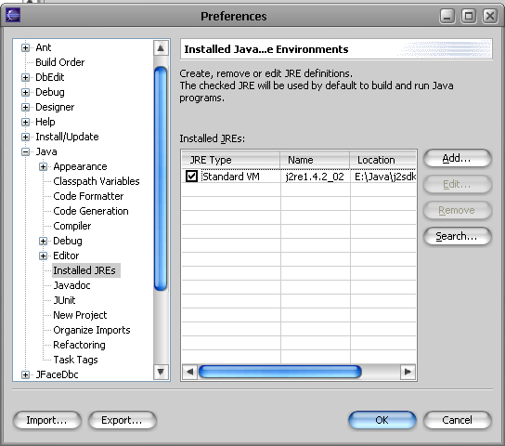
Task: Click the Remove button
Action: click(458, 210)
